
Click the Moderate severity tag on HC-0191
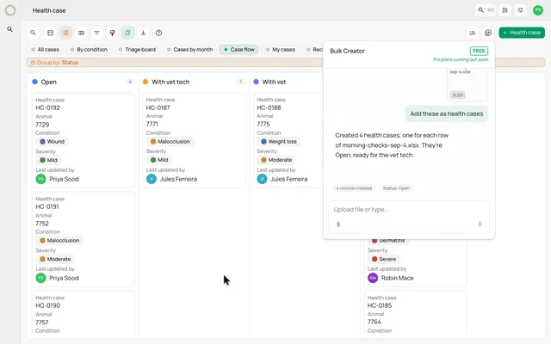[x=55, y=259]
